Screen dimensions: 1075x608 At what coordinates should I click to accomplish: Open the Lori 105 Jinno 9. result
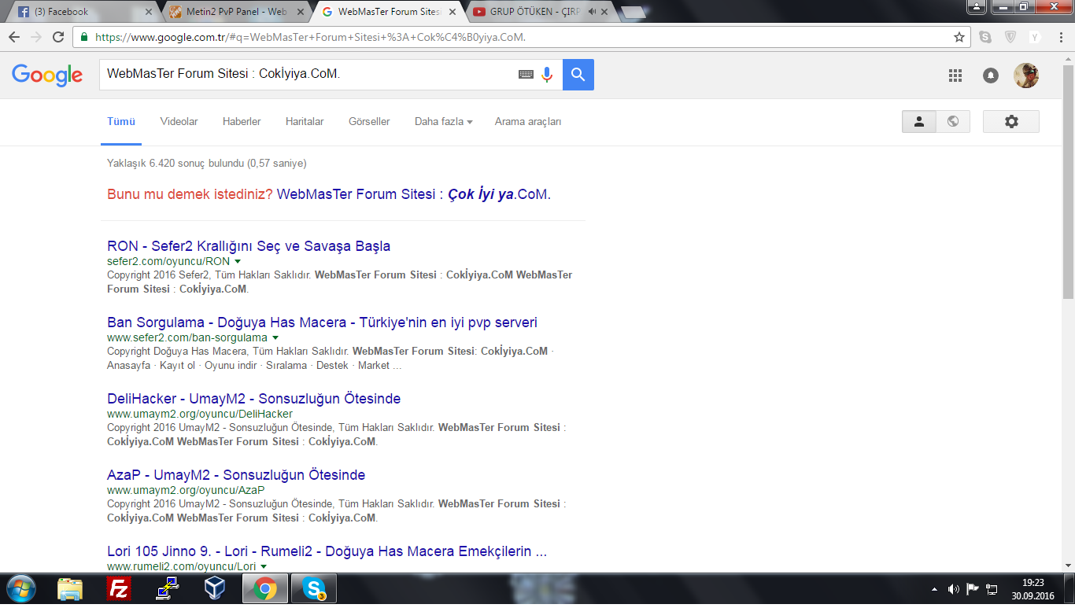click(327, 551)
